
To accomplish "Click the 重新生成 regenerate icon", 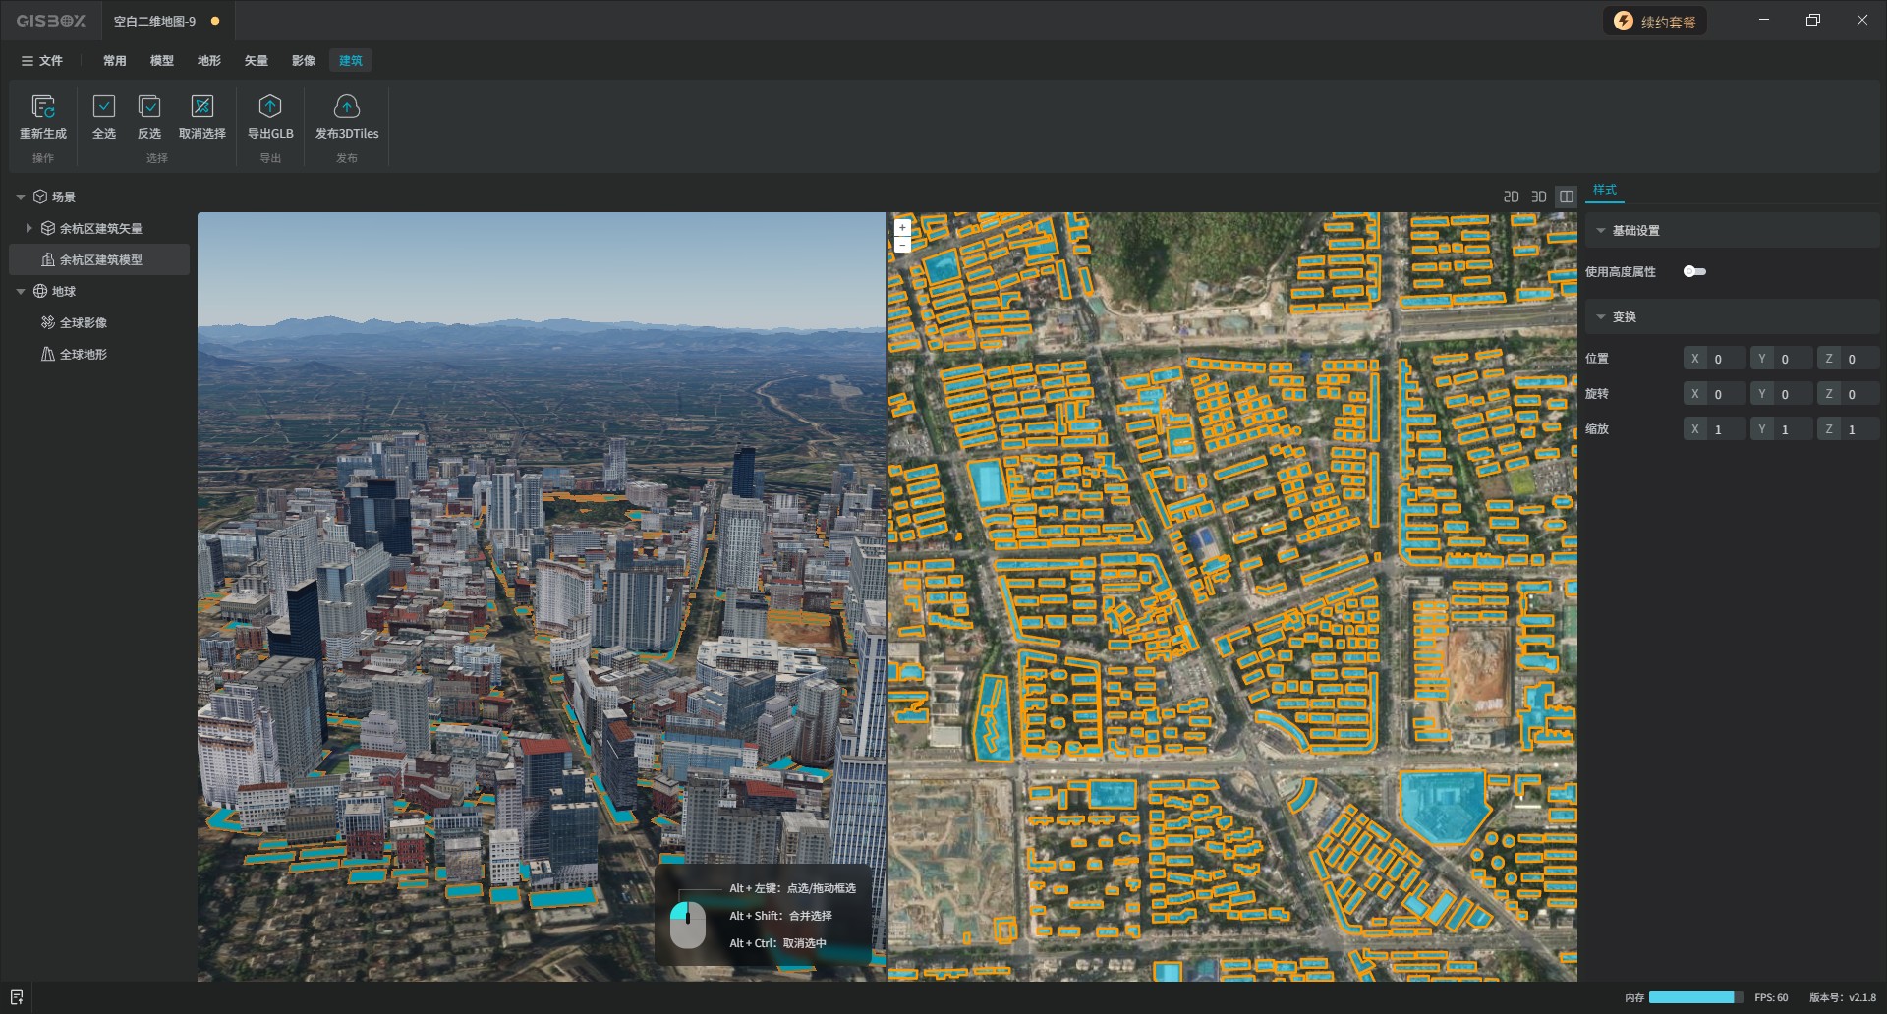I will pyautogui.click(x=43, y=107).
